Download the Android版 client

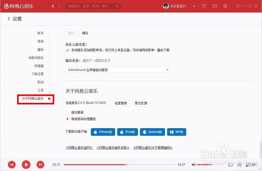click(x=152, y=132)
